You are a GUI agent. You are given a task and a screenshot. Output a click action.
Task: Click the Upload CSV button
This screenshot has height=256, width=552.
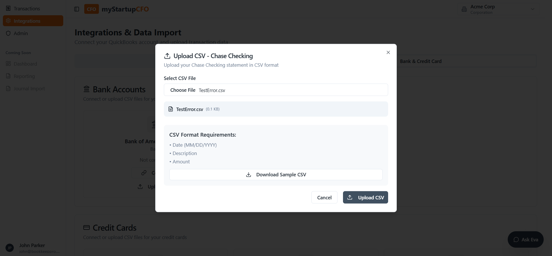(x=365, y=197)
